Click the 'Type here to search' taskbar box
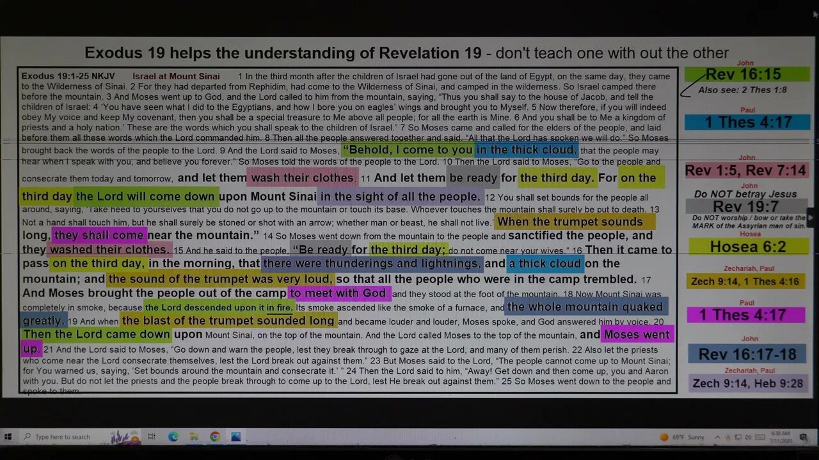The height and width of the screenshot is (460, 819). pyautogui.click(x=80, y=437)
